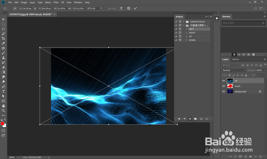Open the blend mode Normal dropdown
Screen dimensions: 267x159
pyautogui.click(x=234, y=70)
